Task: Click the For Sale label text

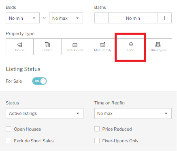Action: (x=14, y=81)
